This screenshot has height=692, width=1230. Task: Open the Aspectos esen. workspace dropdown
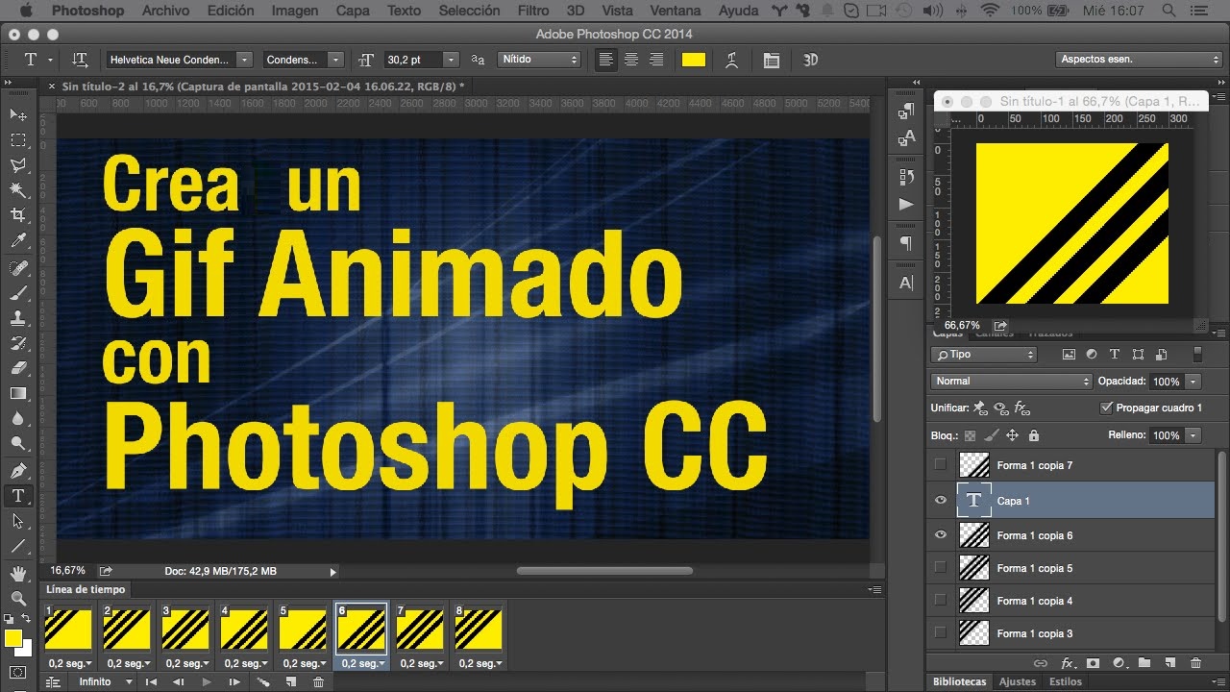[x=1138, y=60]
